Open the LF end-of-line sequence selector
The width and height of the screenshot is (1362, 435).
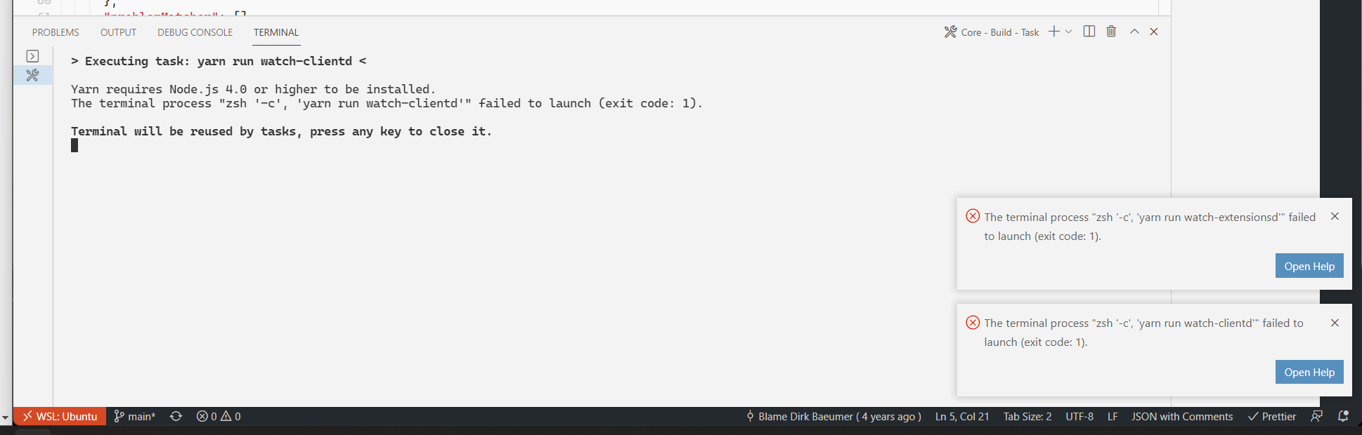click(x=1113, y=416)
